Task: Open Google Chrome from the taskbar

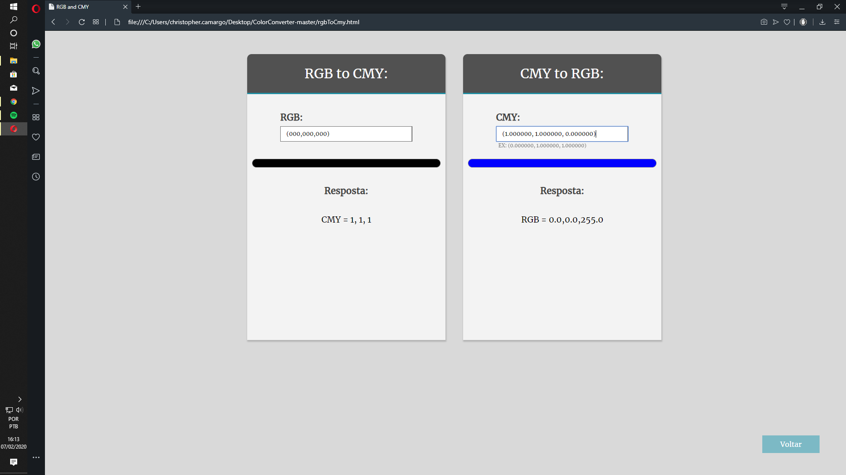Action: tap(14, 102)
